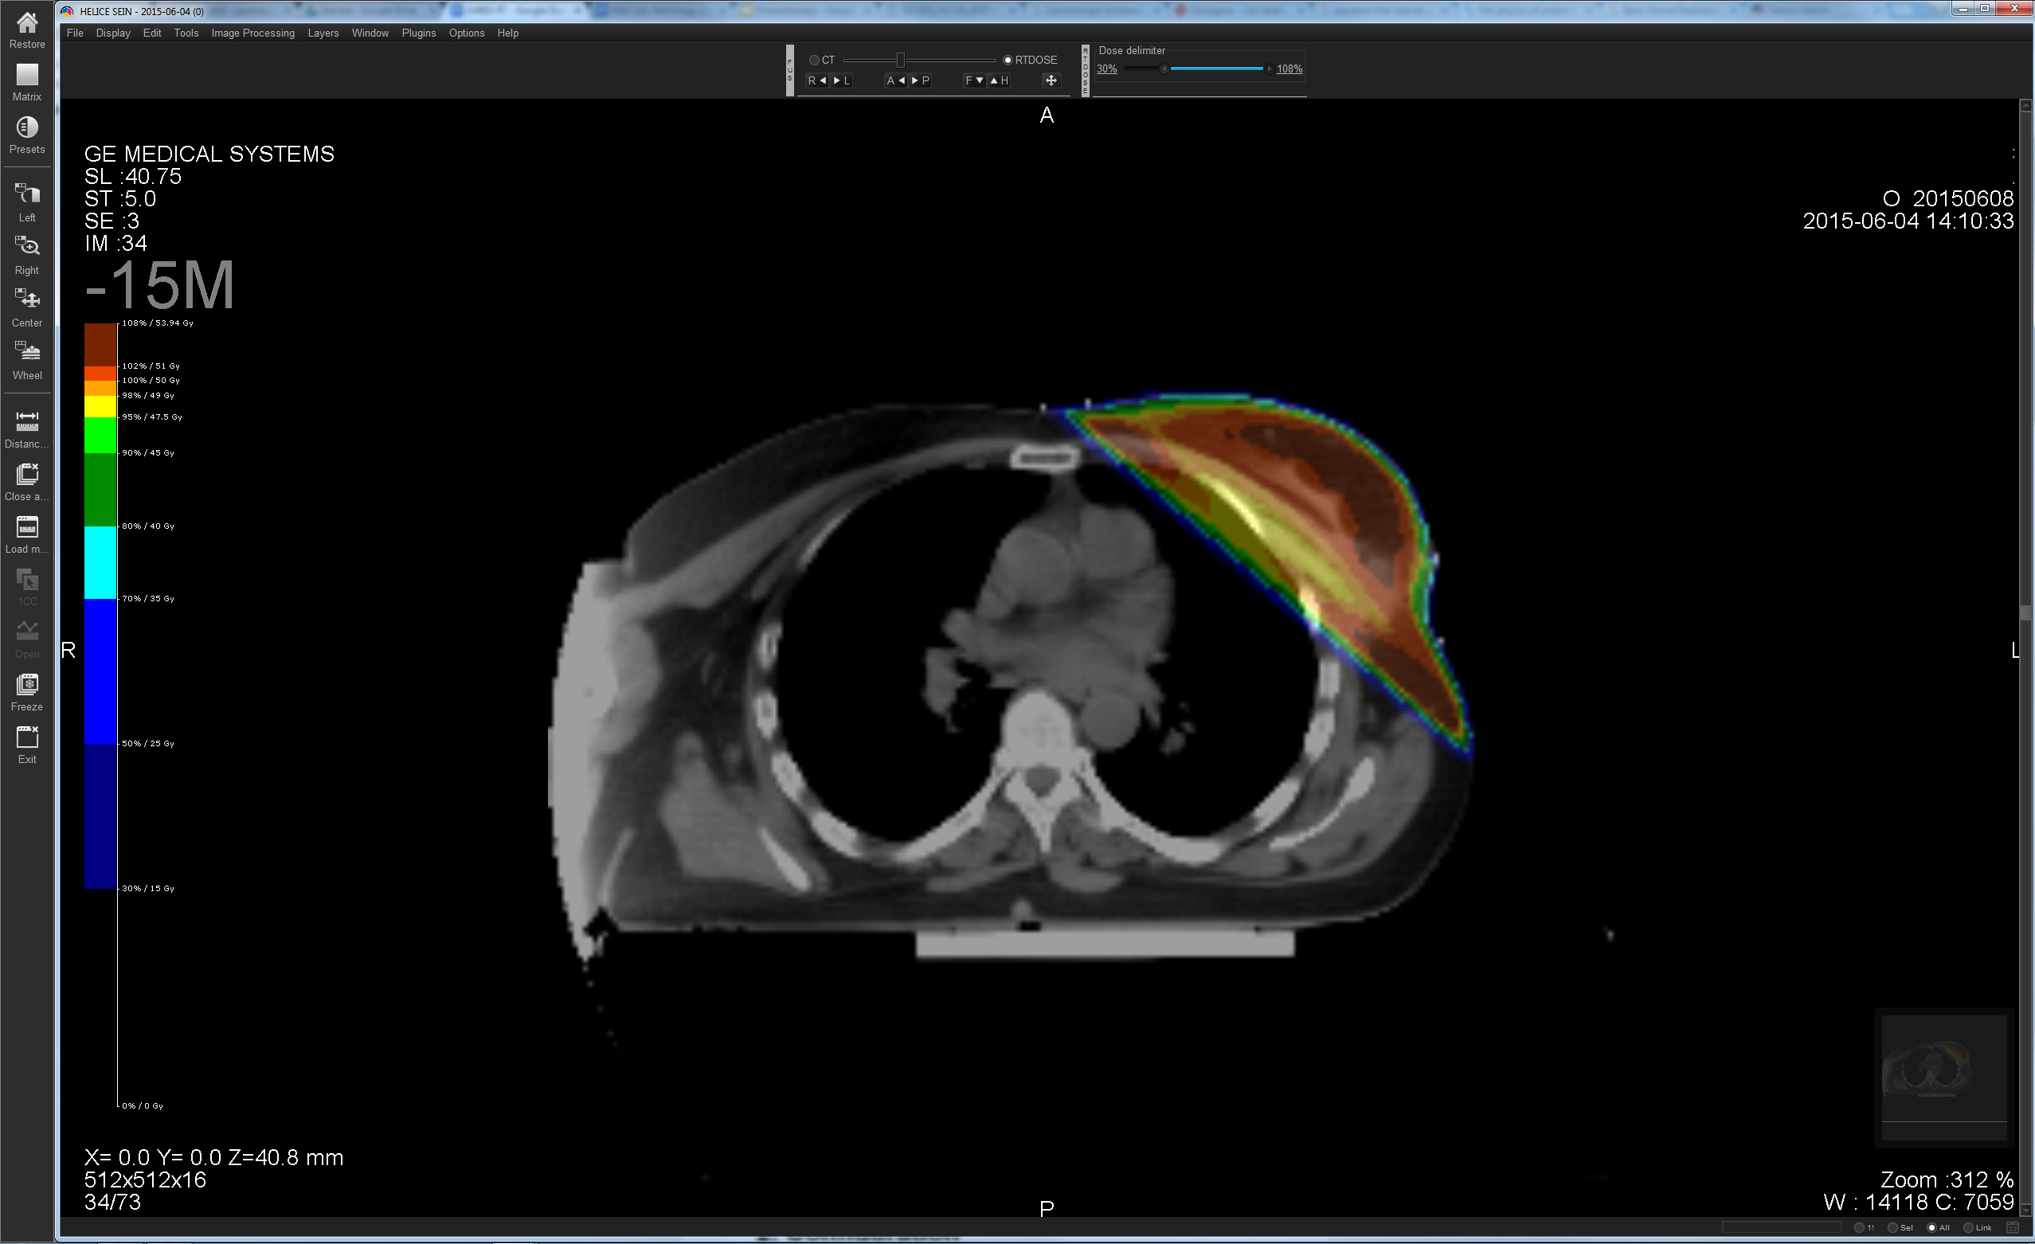Click the calendar icon in status bar
The width and height of the screenshot is (2035, 1244).
pyautogui.click(x=2013, y=1227)
